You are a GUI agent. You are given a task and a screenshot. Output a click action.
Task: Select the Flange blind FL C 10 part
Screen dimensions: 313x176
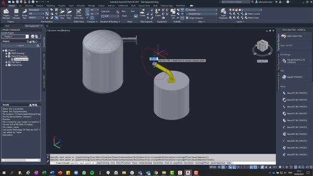click(293, 61)
